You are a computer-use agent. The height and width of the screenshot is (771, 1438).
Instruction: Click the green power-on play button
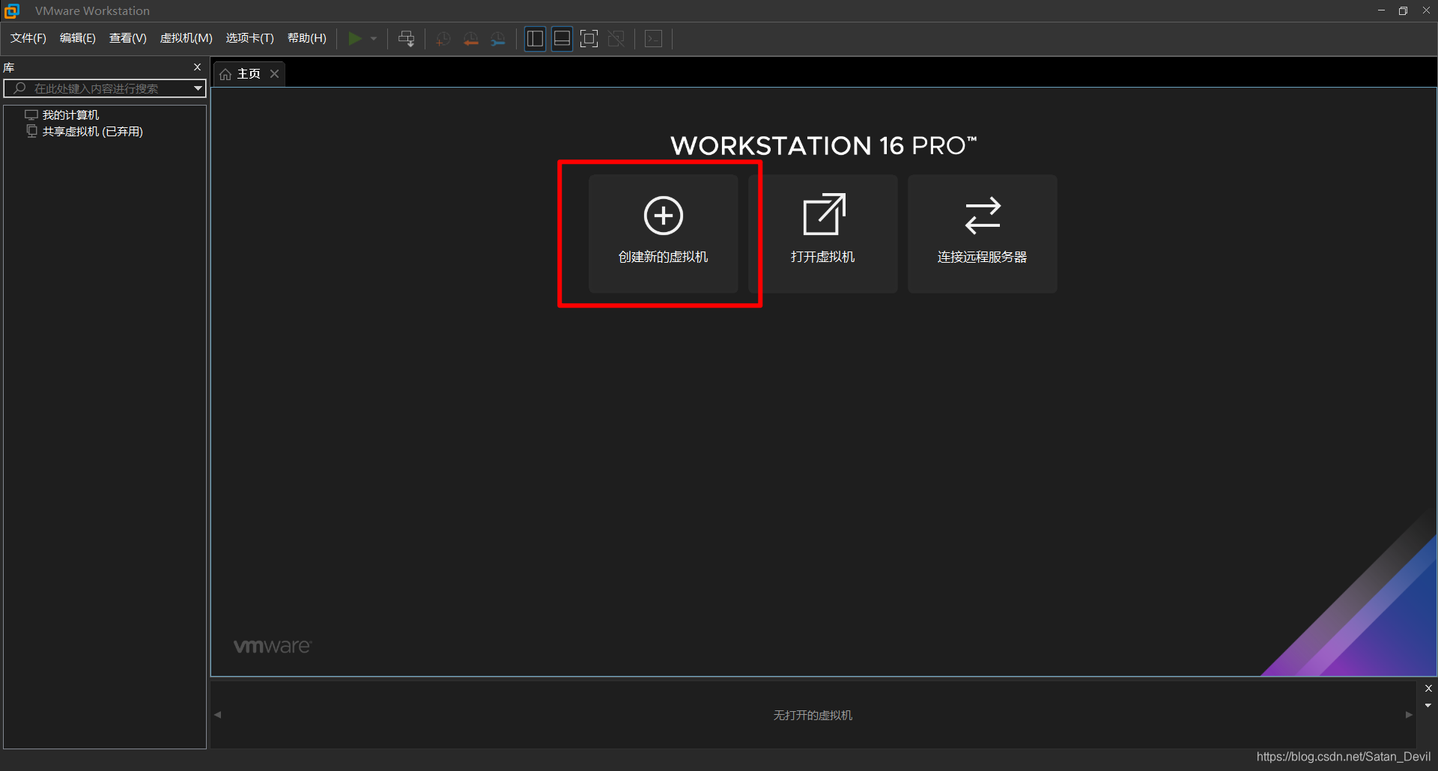point(355,39)
